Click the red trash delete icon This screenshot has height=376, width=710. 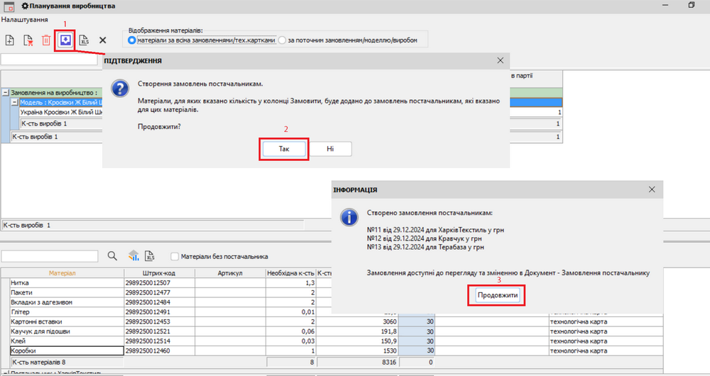point(46,40)
